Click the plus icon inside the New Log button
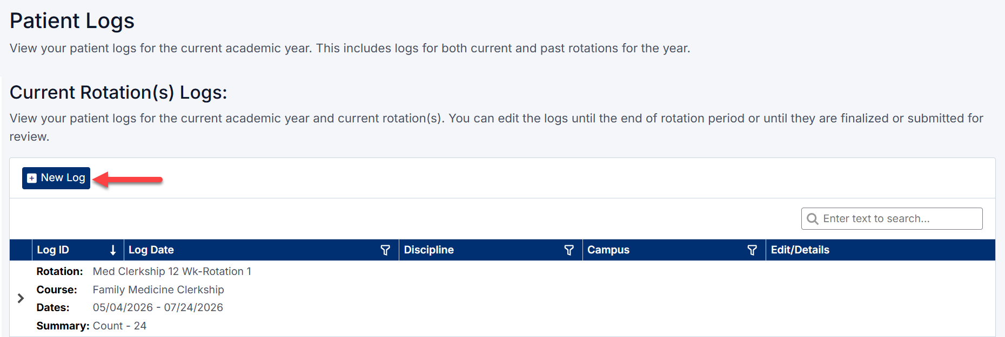This screenshot has width=1005, height=337. (31, 177)
